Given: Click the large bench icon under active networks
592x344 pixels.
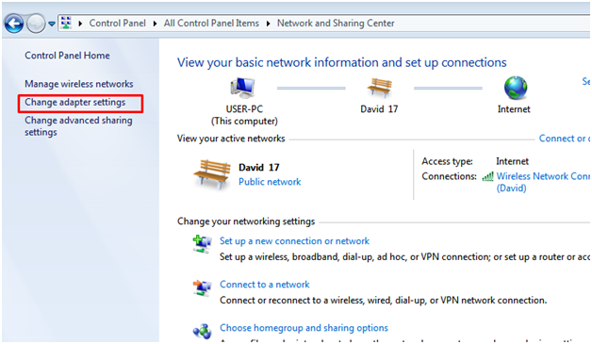Looking at the screenshot, I should point(212,174).
